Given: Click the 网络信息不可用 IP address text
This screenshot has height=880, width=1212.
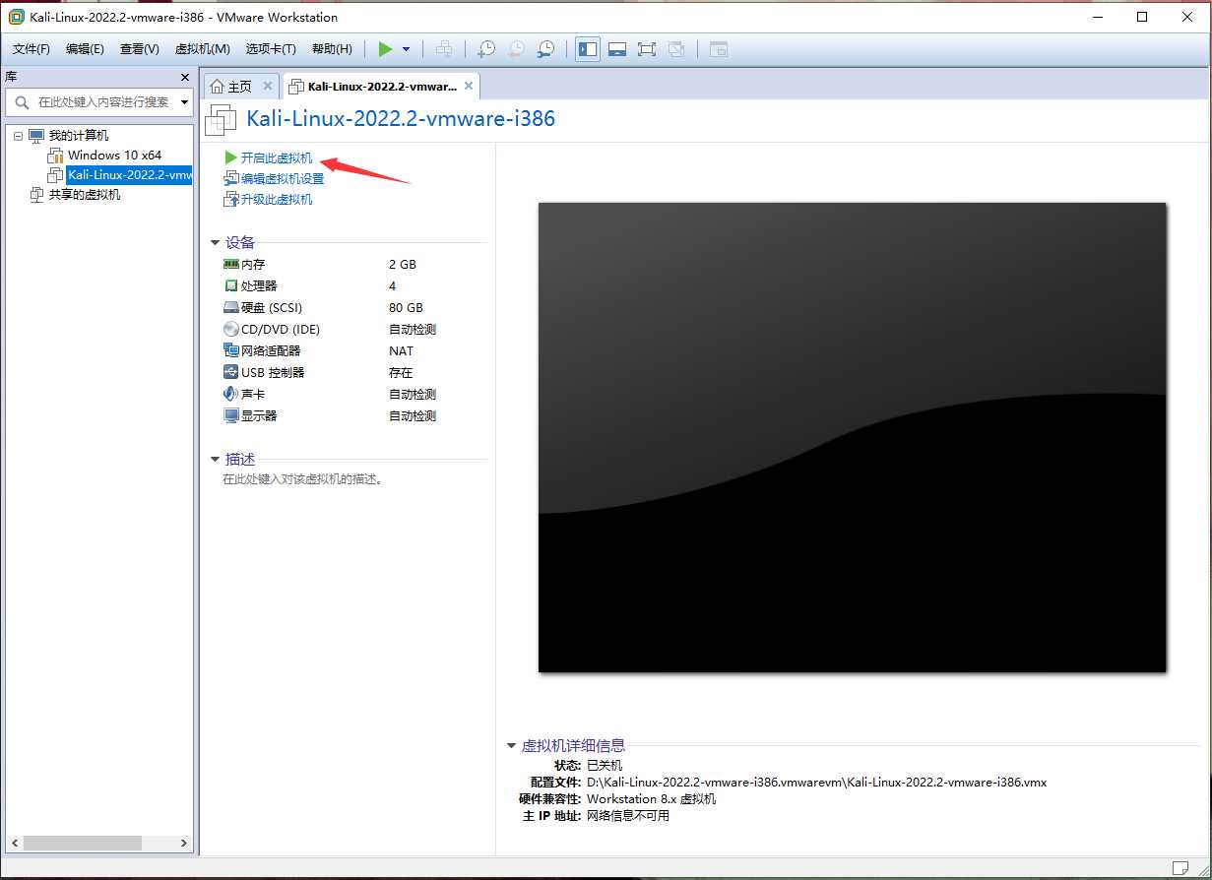Looking at the screenshot, I should point(628,816).
